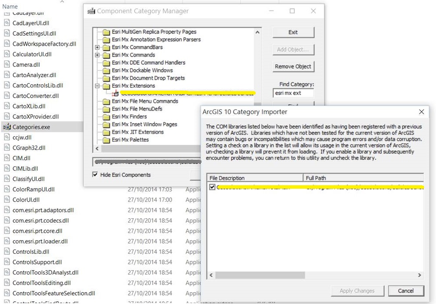Click the ccjw.dll file icon

click(7, 137)
